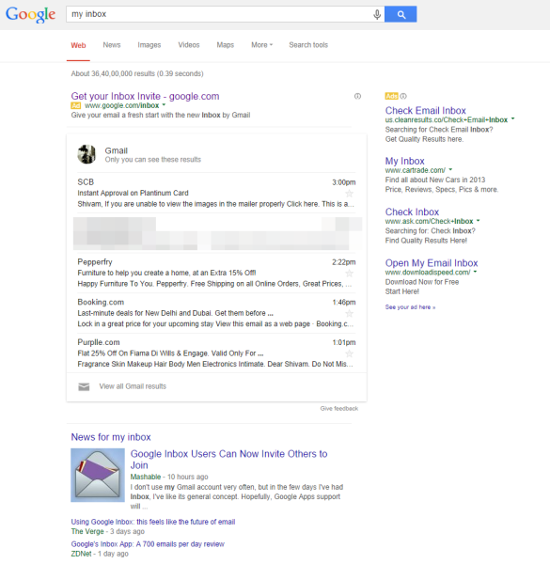Click envelope icon beside View all Gmail results
The image size is (550, 564).
pos(84,386)
